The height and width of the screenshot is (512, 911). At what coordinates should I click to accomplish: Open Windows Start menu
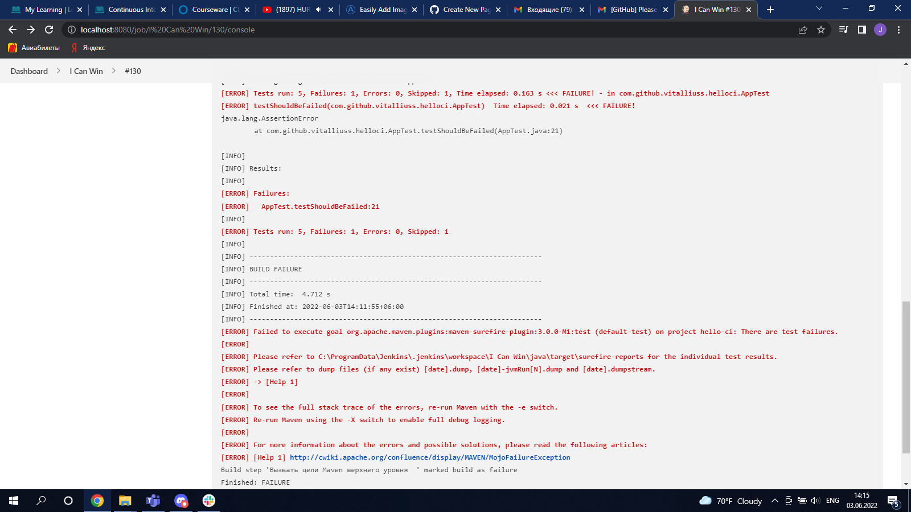14,501
